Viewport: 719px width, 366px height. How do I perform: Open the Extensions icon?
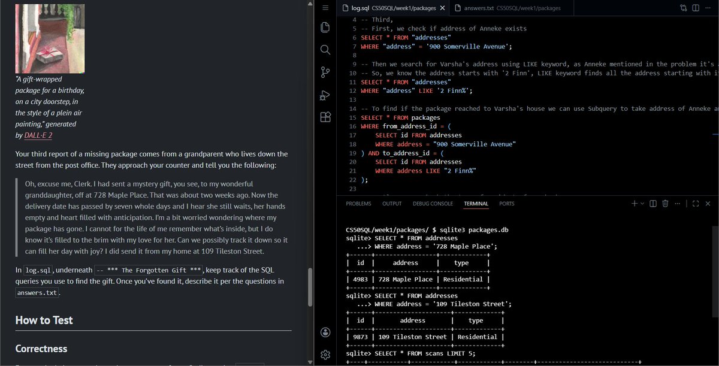pyautogui.click(x=325, y=117)
